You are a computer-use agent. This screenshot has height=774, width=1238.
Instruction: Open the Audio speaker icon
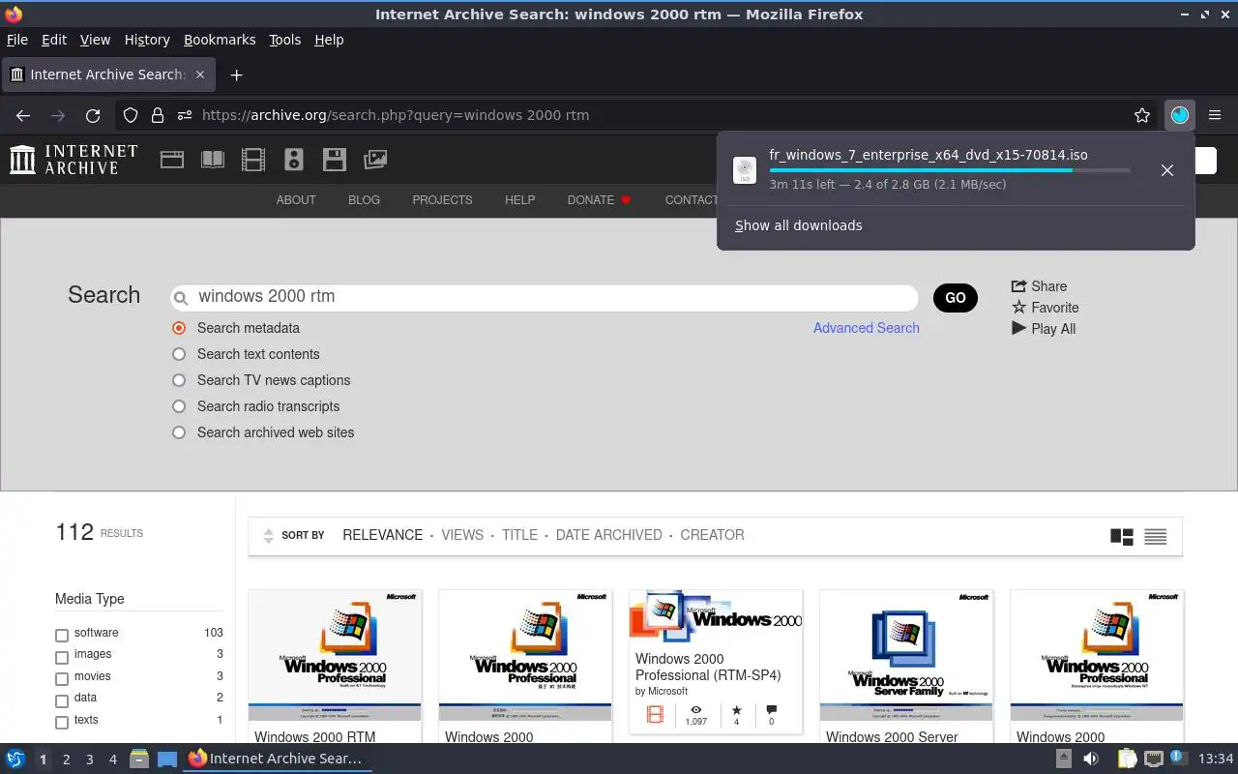point(294,160)
